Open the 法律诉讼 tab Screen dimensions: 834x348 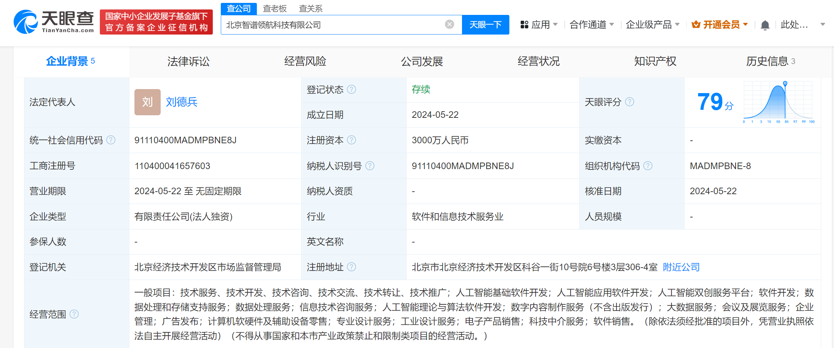pos(188,61)
